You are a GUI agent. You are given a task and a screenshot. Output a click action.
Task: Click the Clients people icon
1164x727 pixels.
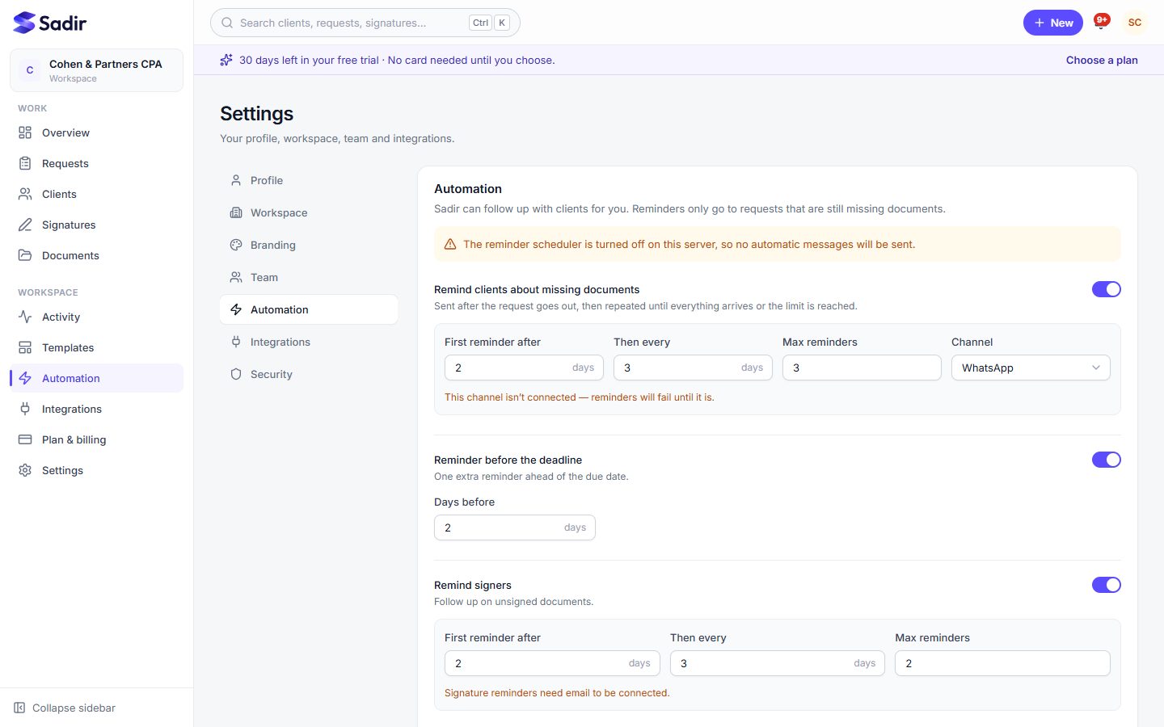25,194
